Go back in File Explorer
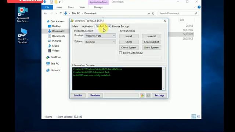 pos(46,13)
